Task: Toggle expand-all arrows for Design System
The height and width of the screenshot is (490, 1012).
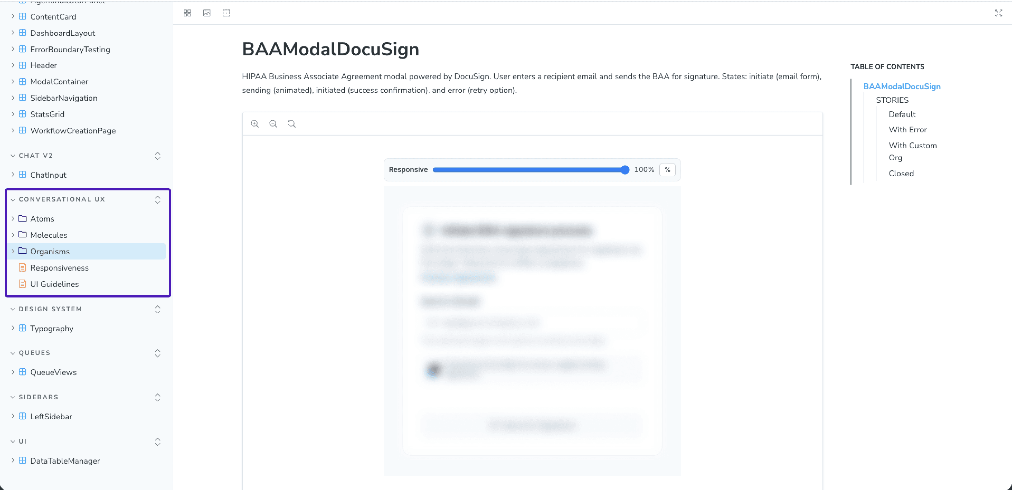Action: coord(158,309)
